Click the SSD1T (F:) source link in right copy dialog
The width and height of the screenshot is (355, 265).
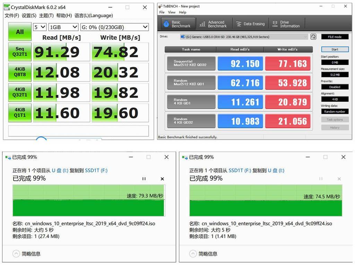pos(240,170)
